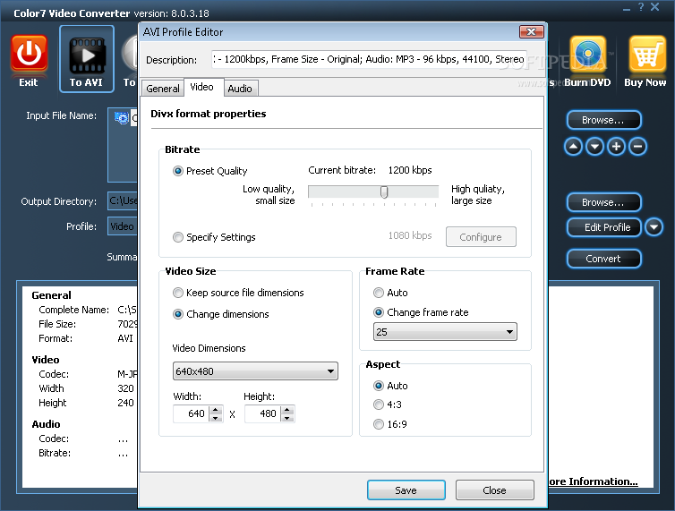This screenshot has width=675, height=511.
Task: Click the Description text field
Action: [x=369, y=59]
